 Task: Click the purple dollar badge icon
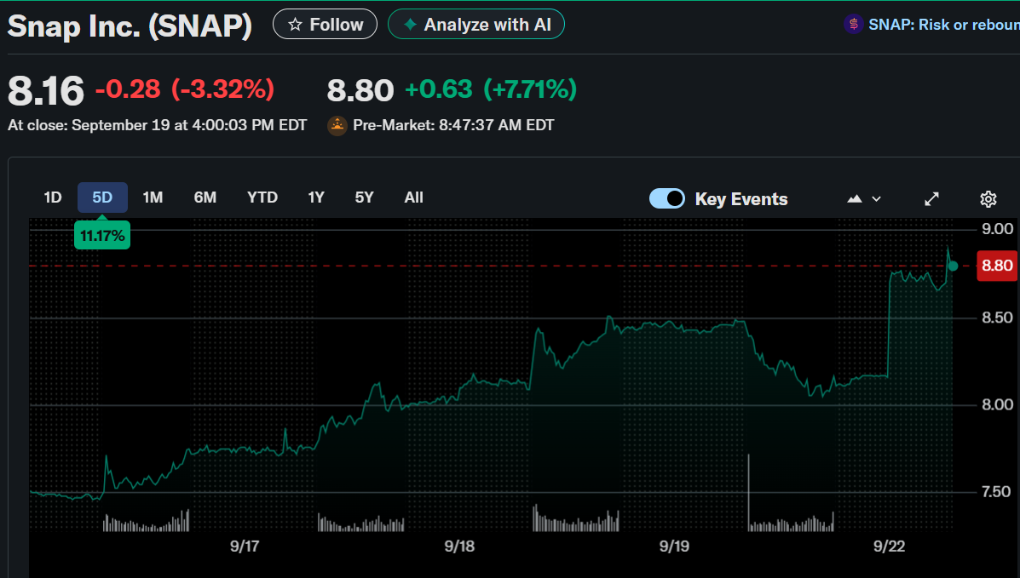click(x=854, y=25)
